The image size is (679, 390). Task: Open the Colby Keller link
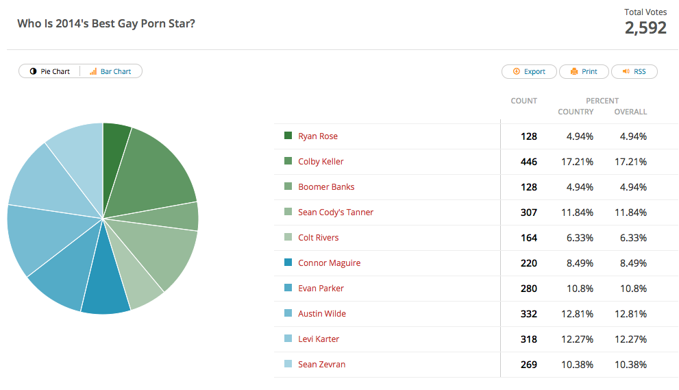(x=321, y=162)
